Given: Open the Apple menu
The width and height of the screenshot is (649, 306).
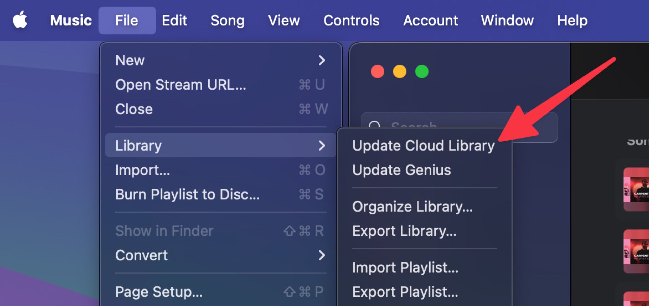Looking at the screenshot, I should pyautogui.click(x=20, y=20).
